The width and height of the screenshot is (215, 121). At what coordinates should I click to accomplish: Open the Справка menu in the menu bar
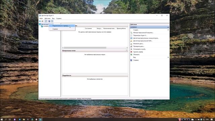(59, 18)
